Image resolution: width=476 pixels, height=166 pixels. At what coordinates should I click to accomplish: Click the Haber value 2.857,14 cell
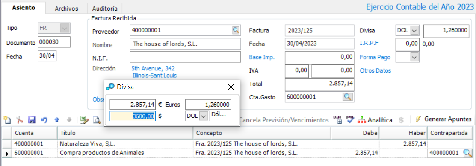[x=403, y=144]
